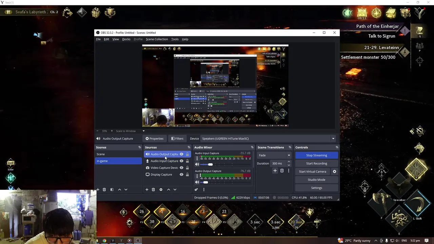Viewport: 434px width, 244px height.
Task: Show hidden system tray icons
Action: point(376,241)
